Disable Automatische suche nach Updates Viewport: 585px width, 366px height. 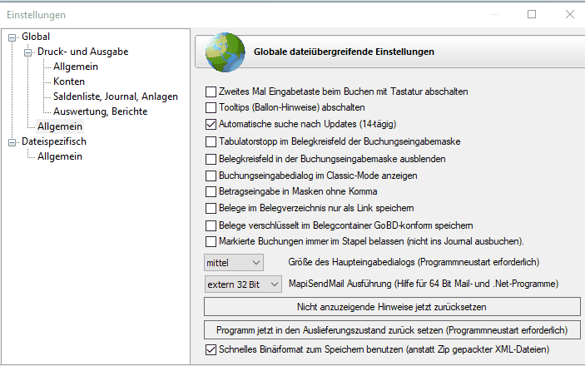click(211, 124)
